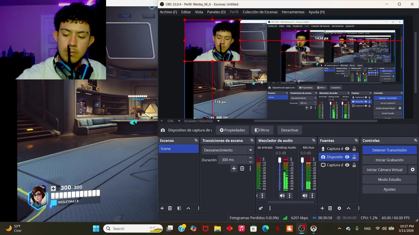Open the Ayuda (H) menu

[317, 12]
